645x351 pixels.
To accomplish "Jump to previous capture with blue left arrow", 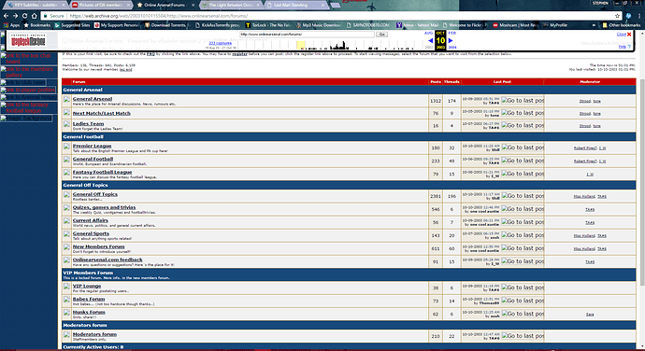I will tap(430, 41).
